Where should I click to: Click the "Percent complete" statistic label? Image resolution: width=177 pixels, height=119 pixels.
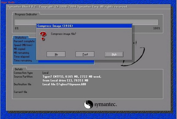pos(24,41)
